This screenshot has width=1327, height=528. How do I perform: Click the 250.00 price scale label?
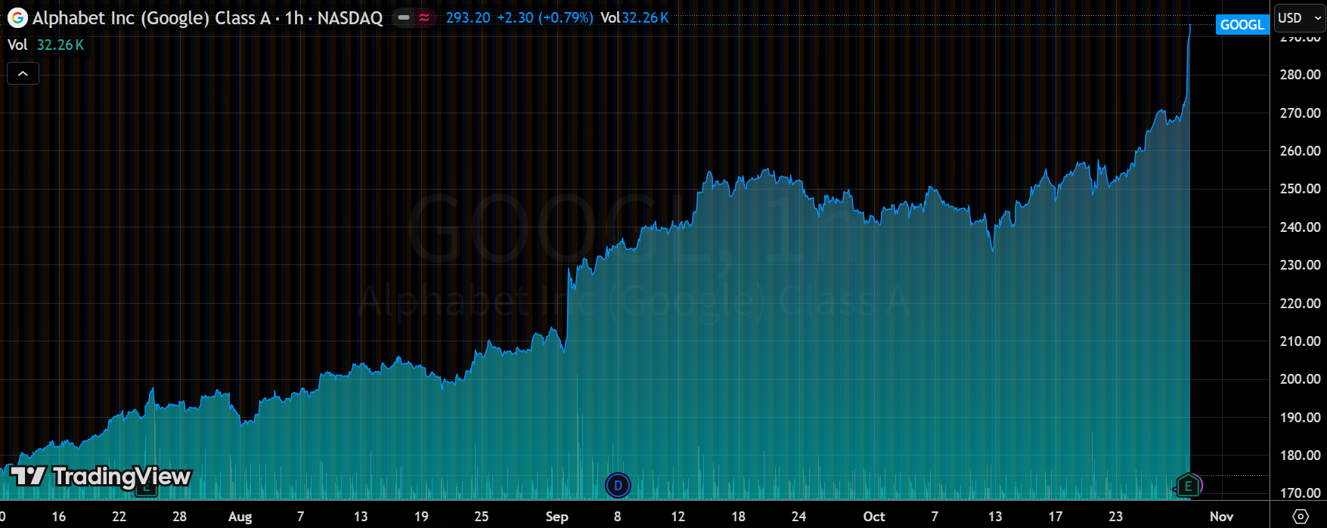click(x=1300, y=188)
